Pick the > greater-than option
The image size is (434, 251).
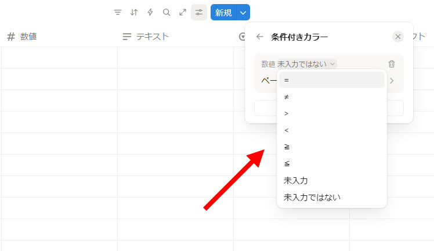[331, 113]
